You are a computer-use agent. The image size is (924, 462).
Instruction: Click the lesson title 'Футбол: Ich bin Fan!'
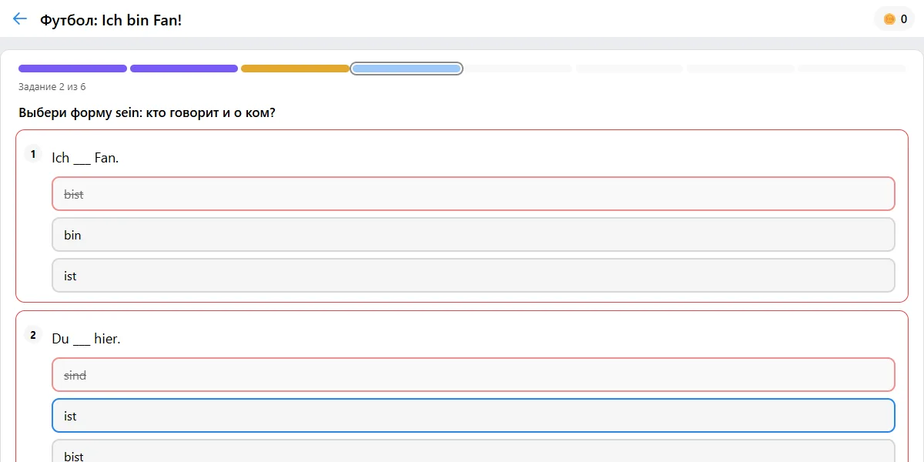(111, 20)
